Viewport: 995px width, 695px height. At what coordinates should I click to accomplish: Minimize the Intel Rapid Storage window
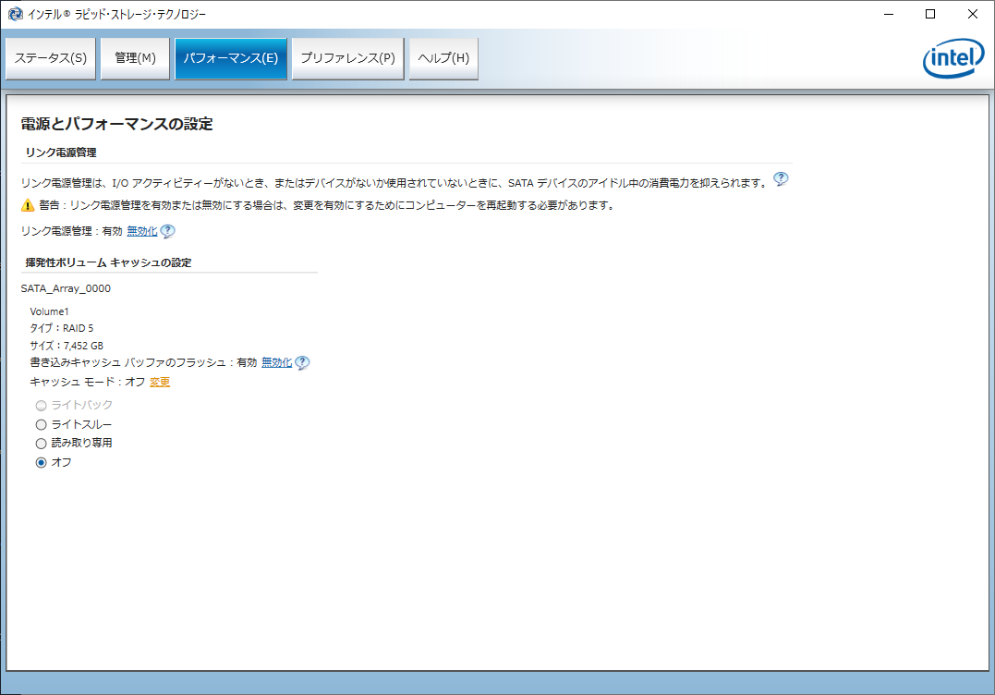tap(889, 14)
